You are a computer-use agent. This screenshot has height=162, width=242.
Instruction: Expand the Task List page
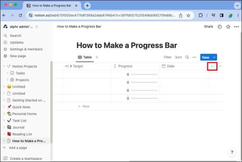click(4, 120)
